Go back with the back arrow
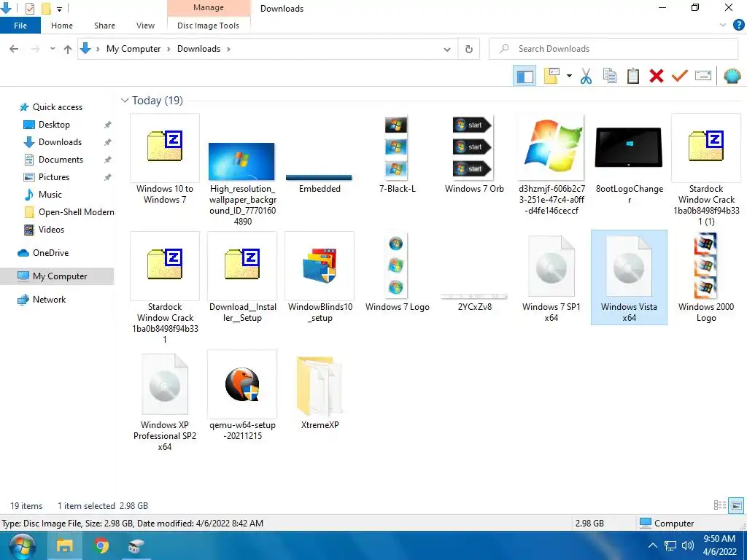This screenshot has height=560, width=747. (14, 49)
